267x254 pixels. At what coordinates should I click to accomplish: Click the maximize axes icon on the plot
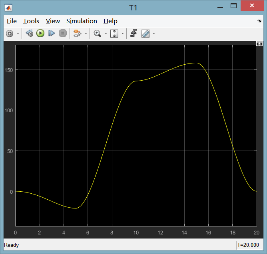[259, 44]
